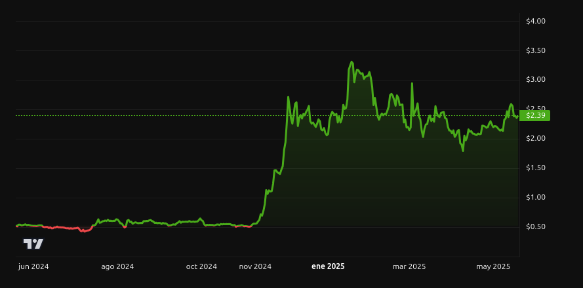Click the TradingView logo icon
This screenshot has height=288, width=583.
(33, 244)
